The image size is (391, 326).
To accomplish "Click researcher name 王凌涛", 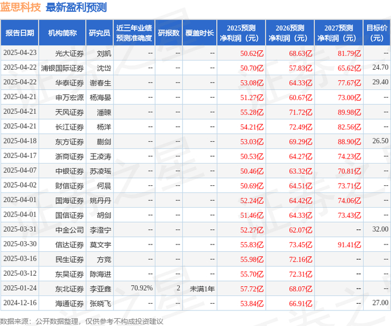I will (x=101, y=156).
